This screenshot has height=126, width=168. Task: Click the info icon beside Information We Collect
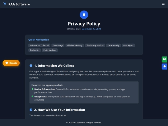pos(31,66)
